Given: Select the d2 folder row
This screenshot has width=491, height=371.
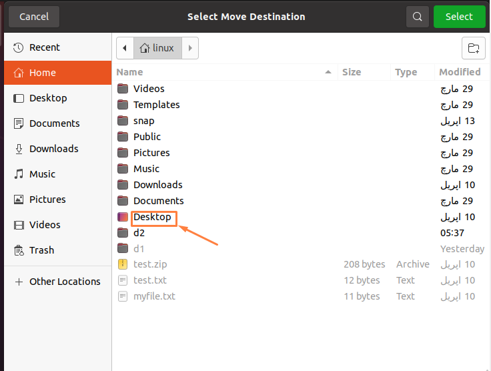Looking at the screenshot, I should click(x=301, y=233).
